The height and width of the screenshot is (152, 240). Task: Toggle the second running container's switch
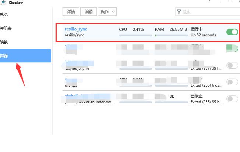(x=232, y=48)
